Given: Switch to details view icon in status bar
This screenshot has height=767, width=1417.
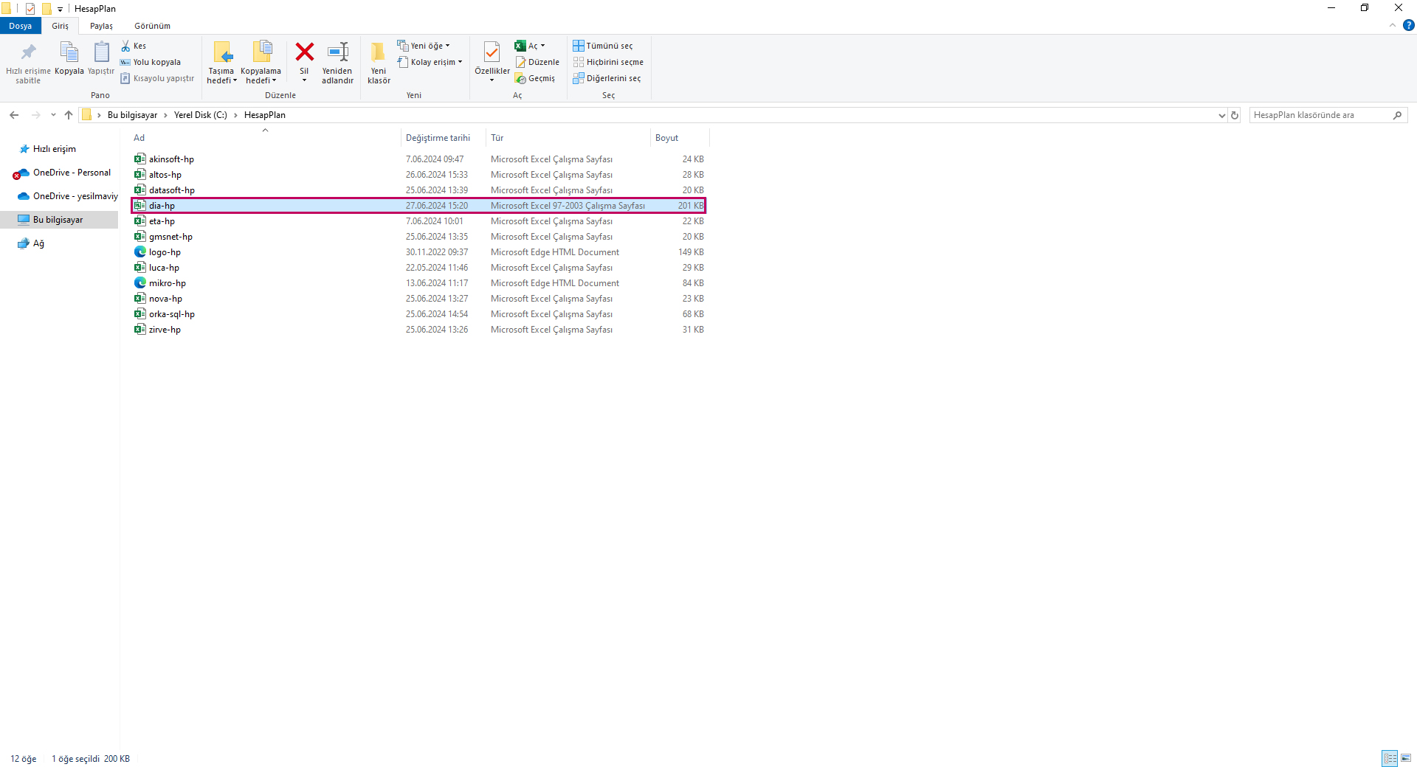Looking at the screenshot, I should pyautogui.click(x=1390, y=758).
